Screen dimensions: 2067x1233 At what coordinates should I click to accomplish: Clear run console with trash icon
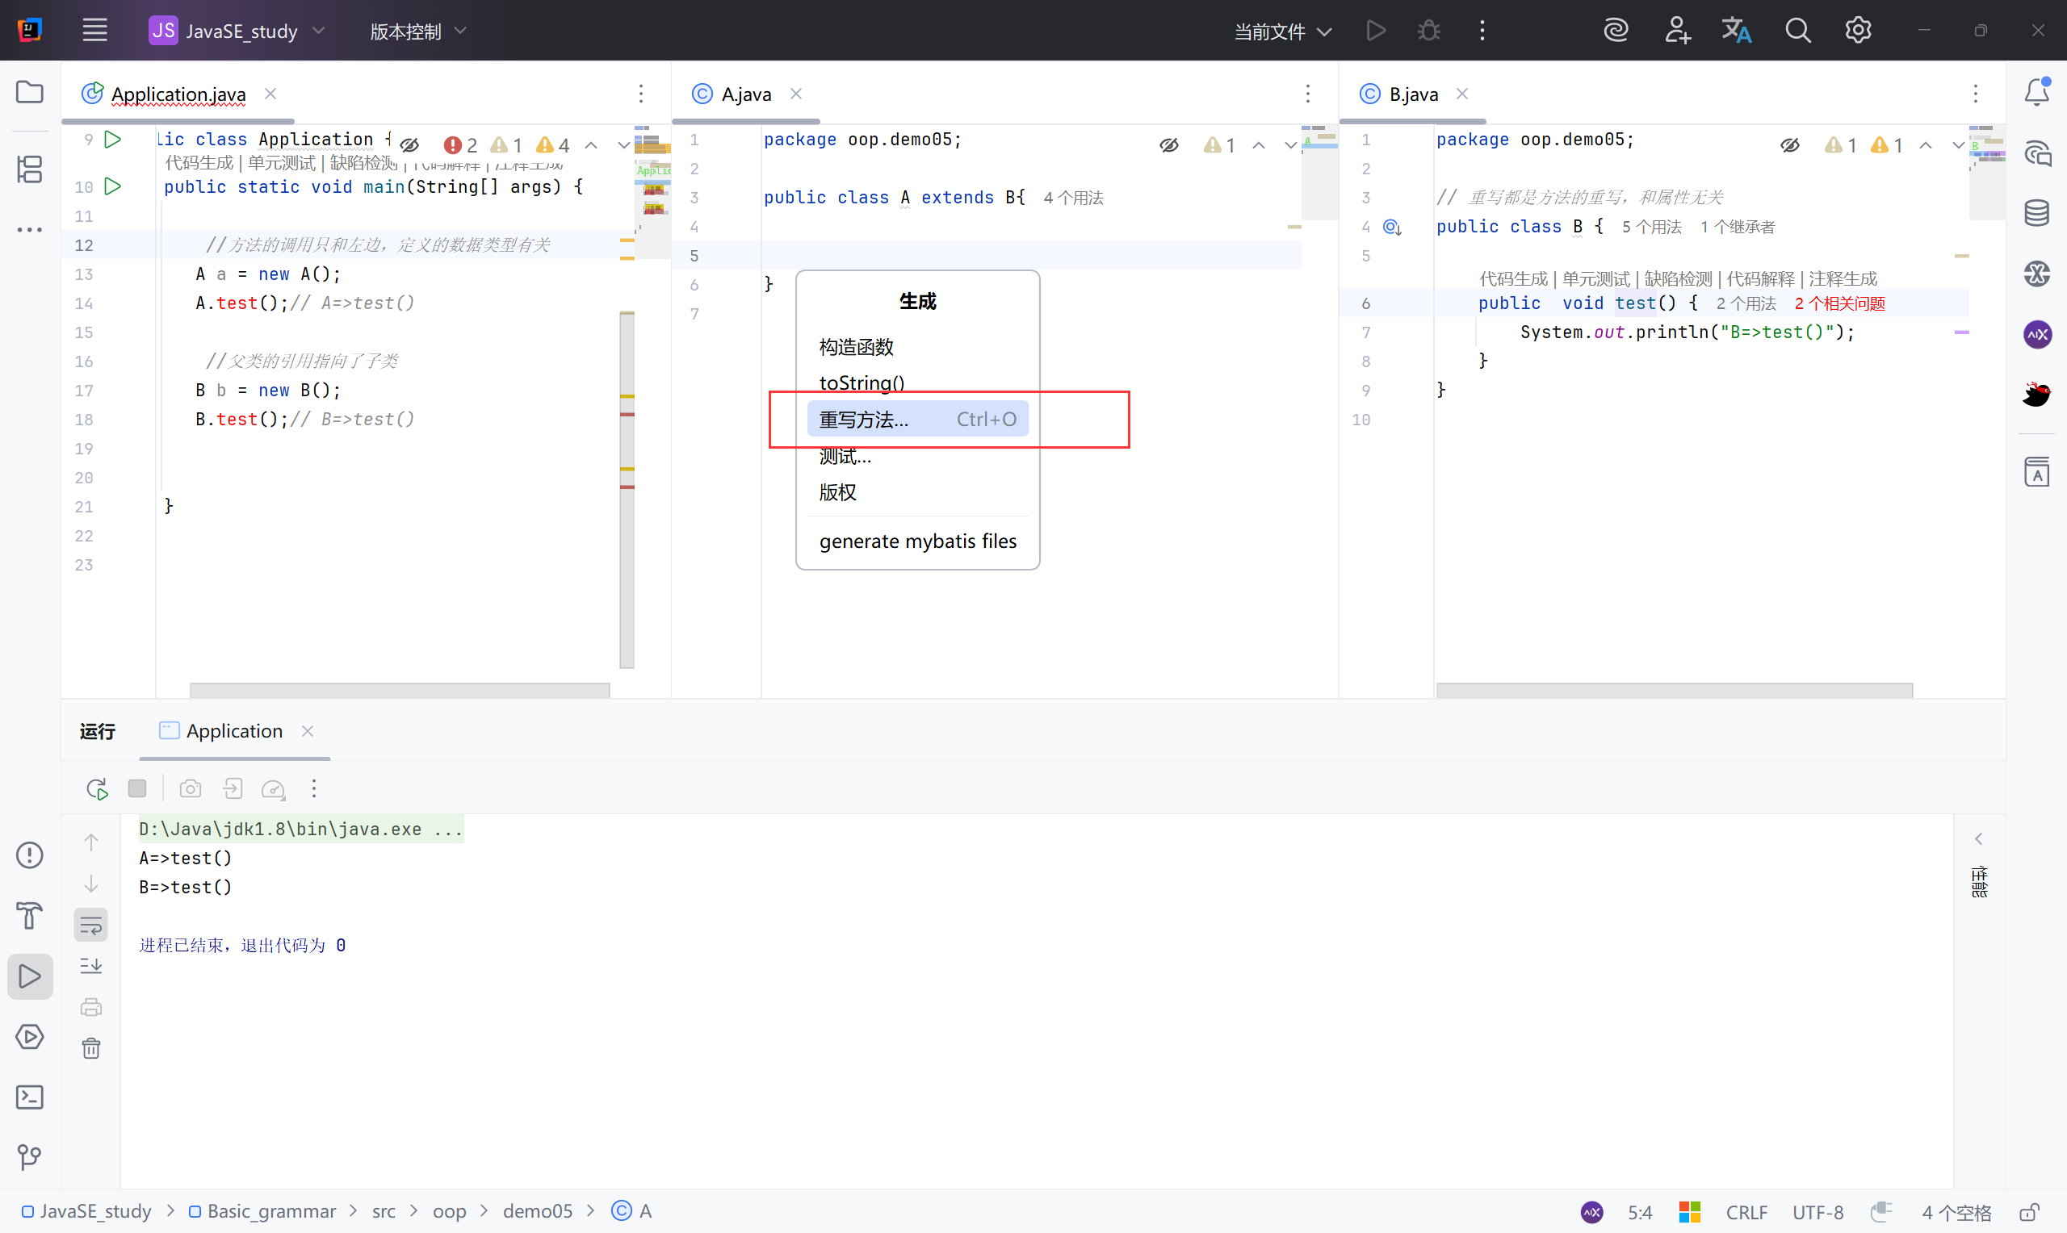coord(91,1048)
